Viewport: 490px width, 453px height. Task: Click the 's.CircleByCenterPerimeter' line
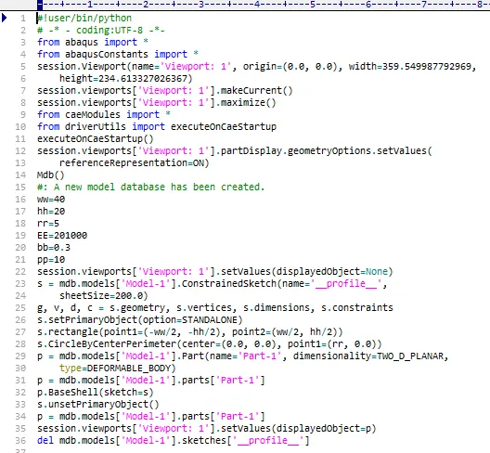pos(210,343)
